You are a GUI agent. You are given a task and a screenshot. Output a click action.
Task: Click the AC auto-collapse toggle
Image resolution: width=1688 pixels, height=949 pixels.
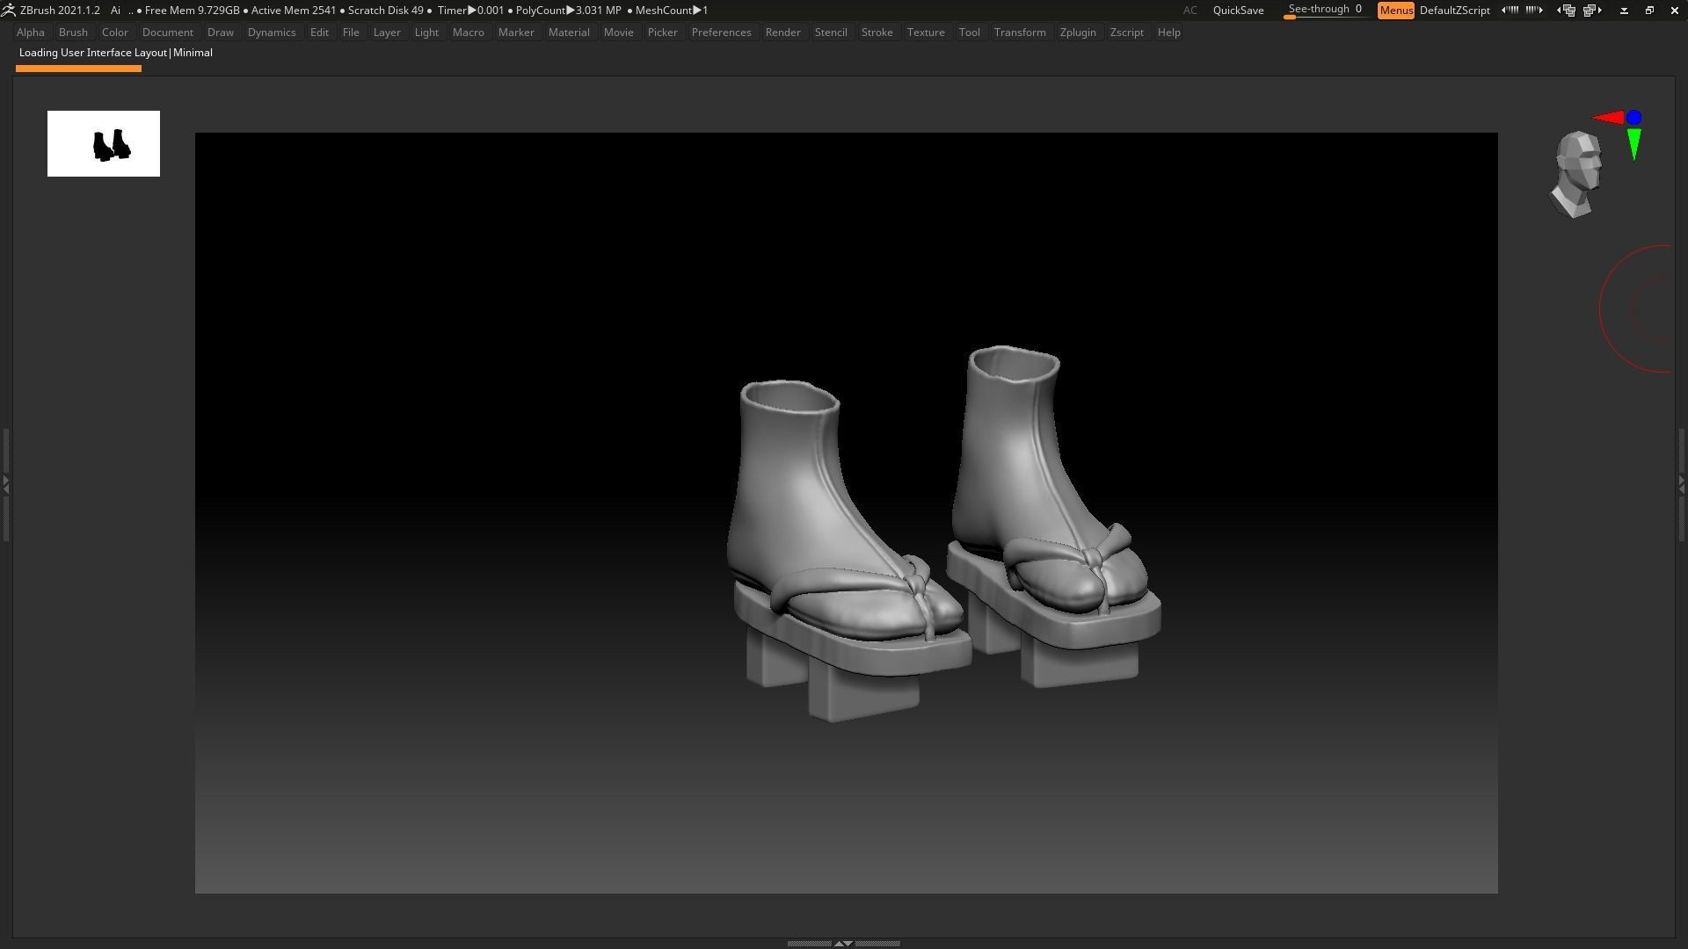click(1190, 11)
